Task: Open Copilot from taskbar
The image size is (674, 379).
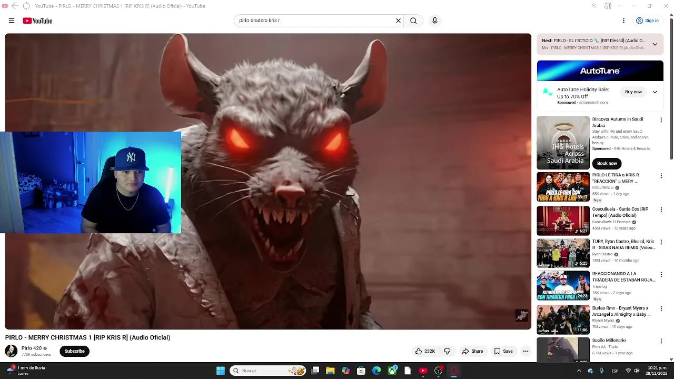Action: point(345,371)
